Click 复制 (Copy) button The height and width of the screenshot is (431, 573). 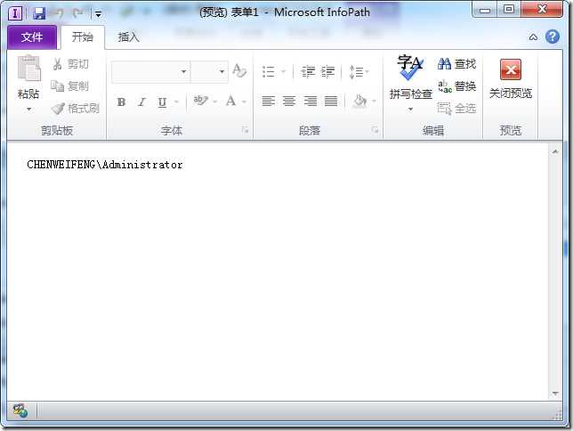[70, 86]
